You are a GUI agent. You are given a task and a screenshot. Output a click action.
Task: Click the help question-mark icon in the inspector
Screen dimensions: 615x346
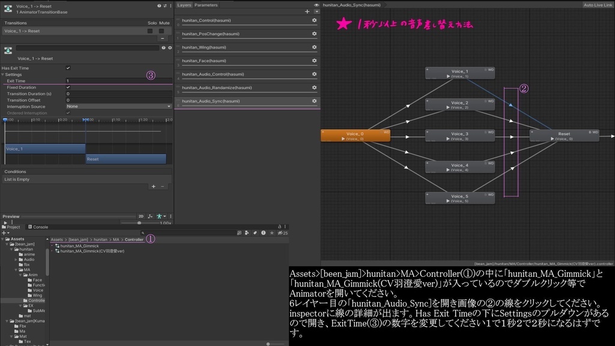165,47
